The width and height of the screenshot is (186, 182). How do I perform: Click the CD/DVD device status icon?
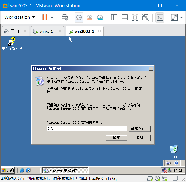[157, 178]
